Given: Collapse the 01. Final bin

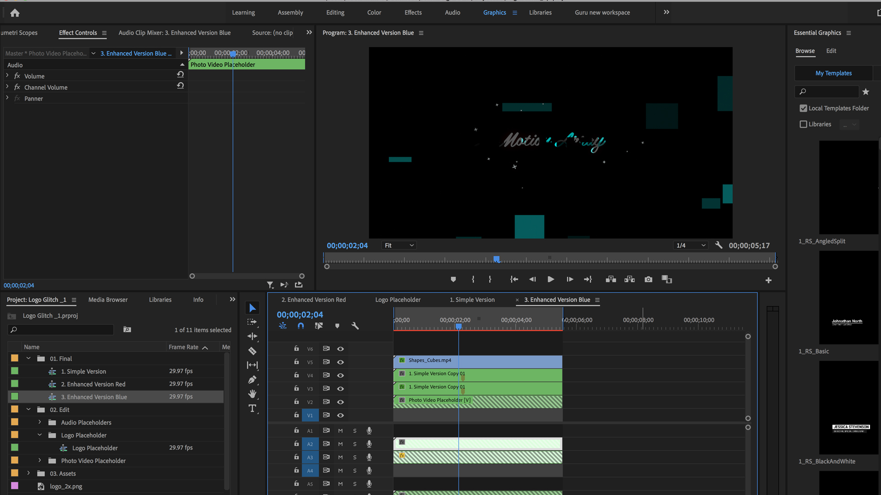Looking at the screenshot, I should [x=28, y=358].
